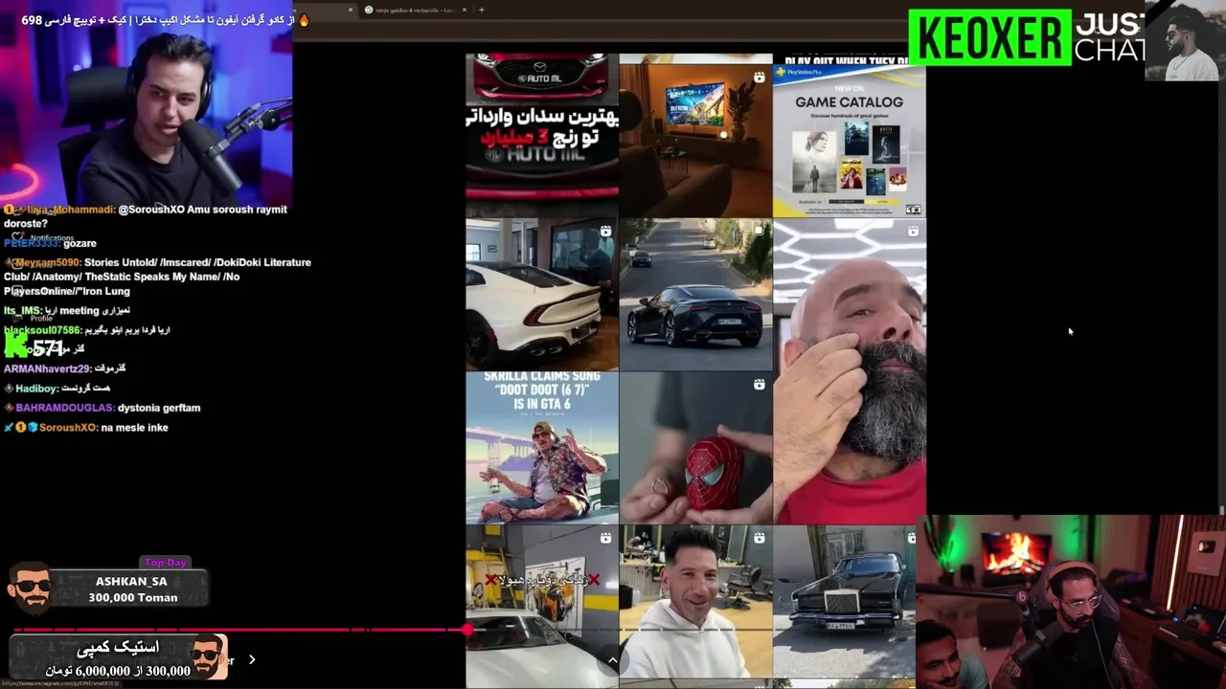Click reel icon on white hoodie man post
Viewport: 1226px width, 689px height.
coord(759,538)
